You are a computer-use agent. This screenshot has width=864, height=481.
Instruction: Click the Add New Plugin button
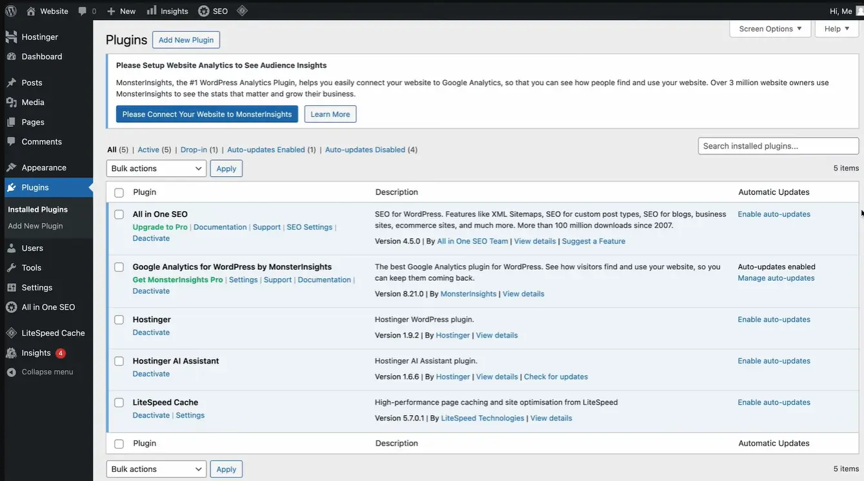pyautogui.click(x=186, y=39)
